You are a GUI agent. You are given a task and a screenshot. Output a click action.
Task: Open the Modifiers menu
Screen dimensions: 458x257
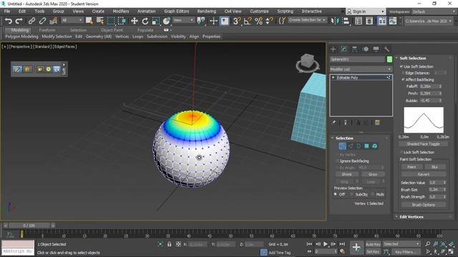[121, 11]
